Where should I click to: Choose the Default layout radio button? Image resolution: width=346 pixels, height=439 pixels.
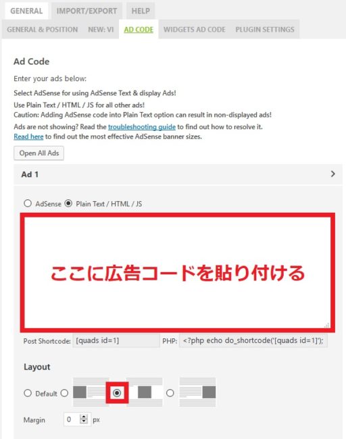click(28, 393)
